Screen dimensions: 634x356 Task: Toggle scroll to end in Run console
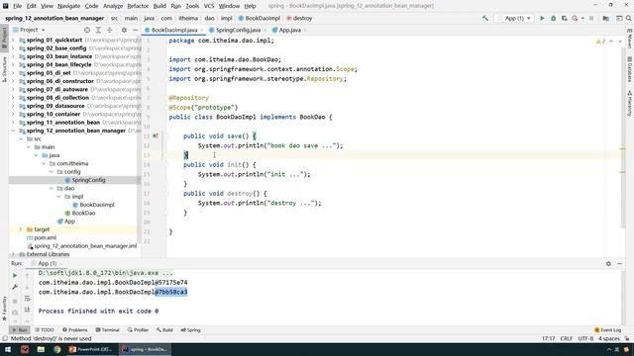tap(27, 310)
